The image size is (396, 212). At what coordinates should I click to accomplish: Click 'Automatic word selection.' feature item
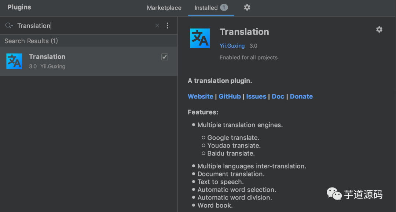click(x=236, y=190)
